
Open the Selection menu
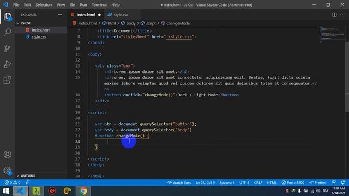pyautogui.click(x=44, y=5)
